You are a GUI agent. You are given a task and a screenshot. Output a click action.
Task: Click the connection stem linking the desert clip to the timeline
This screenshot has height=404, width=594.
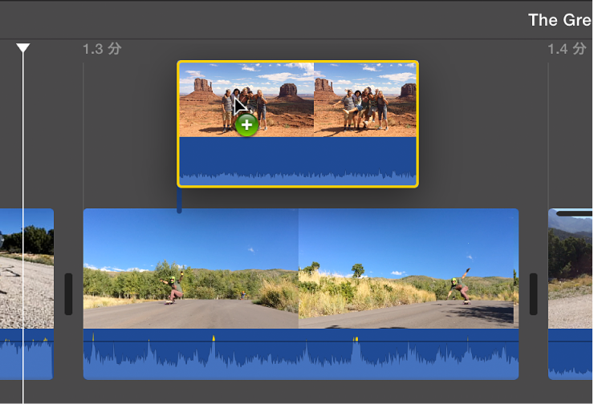tap(179, 200)
